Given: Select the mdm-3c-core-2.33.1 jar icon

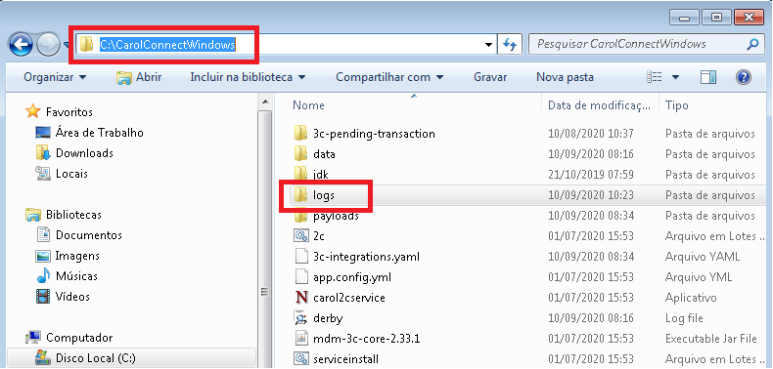Looking at the screenshot, I should pyautogui.click(x=300, y=338).
